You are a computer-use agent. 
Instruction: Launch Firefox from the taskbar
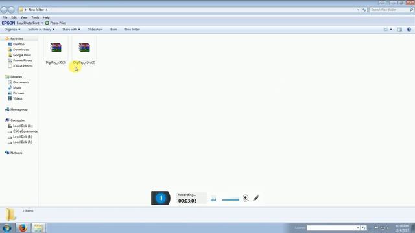click(23, 228)
